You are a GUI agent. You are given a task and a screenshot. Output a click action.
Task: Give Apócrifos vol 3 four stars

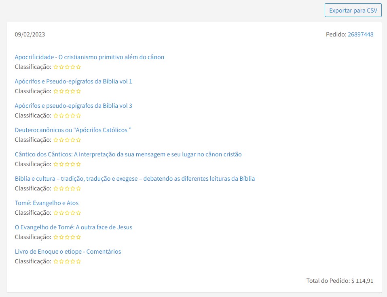[73, 115]
